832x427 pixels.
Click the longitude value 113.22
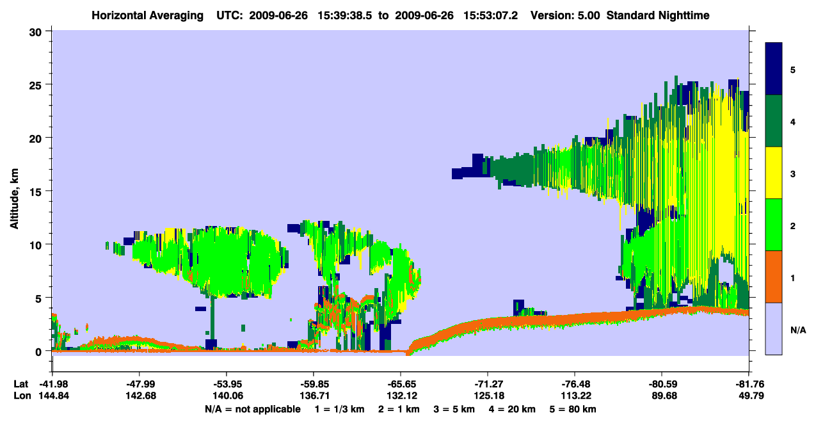[x=575, y=396]
